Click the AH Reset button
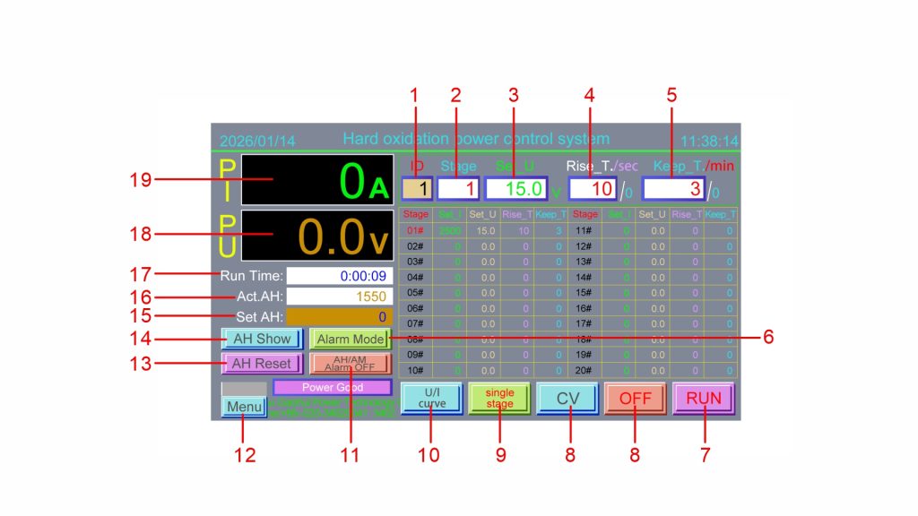The height and width of the screenshot is (516, 918). click(261, 364)
